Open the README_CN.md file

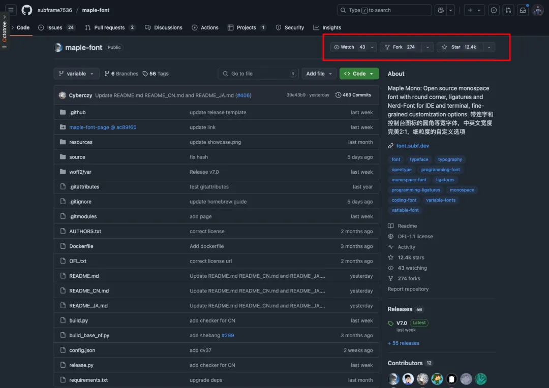(x=89, y=290)
